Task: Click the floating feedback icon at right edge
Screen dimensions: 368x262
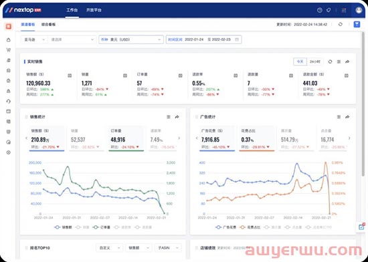Action: (361, 227)
